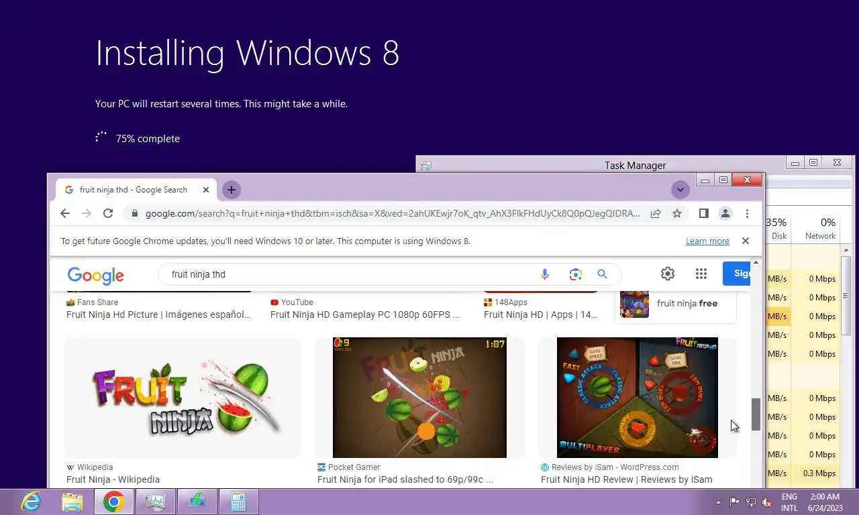Screen dimensions: 859x515
Task: Sort Task Manager by Network column
Action: pos(820,229)
